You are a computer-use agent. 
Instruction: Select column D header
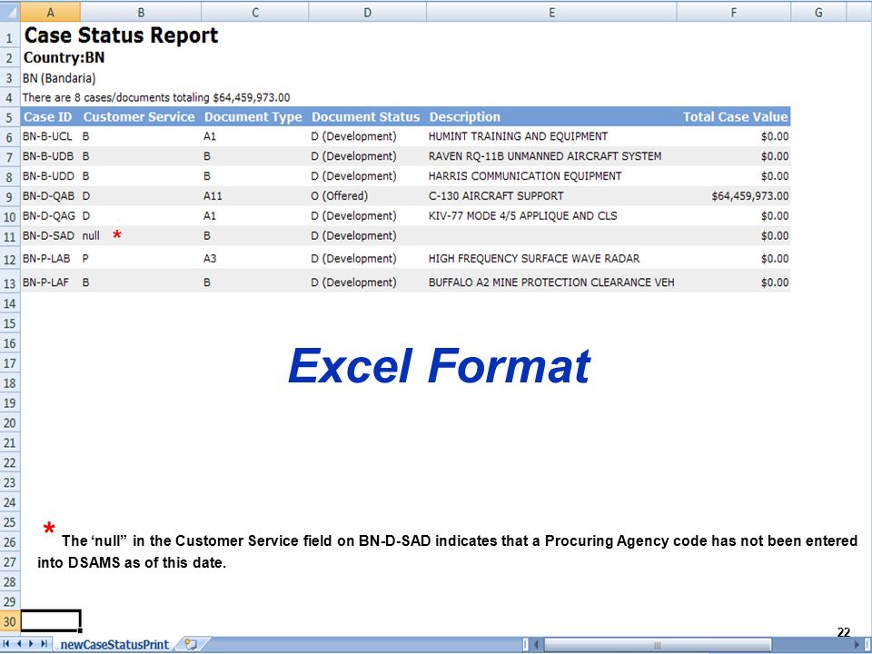(367, 12)
